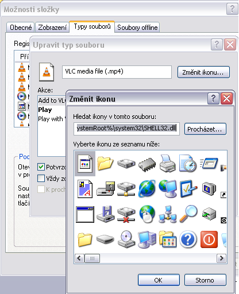Pick the globe with monitor icon
Image resolution: width=239 pixels, height=294 pixels.
click(168, 188)
